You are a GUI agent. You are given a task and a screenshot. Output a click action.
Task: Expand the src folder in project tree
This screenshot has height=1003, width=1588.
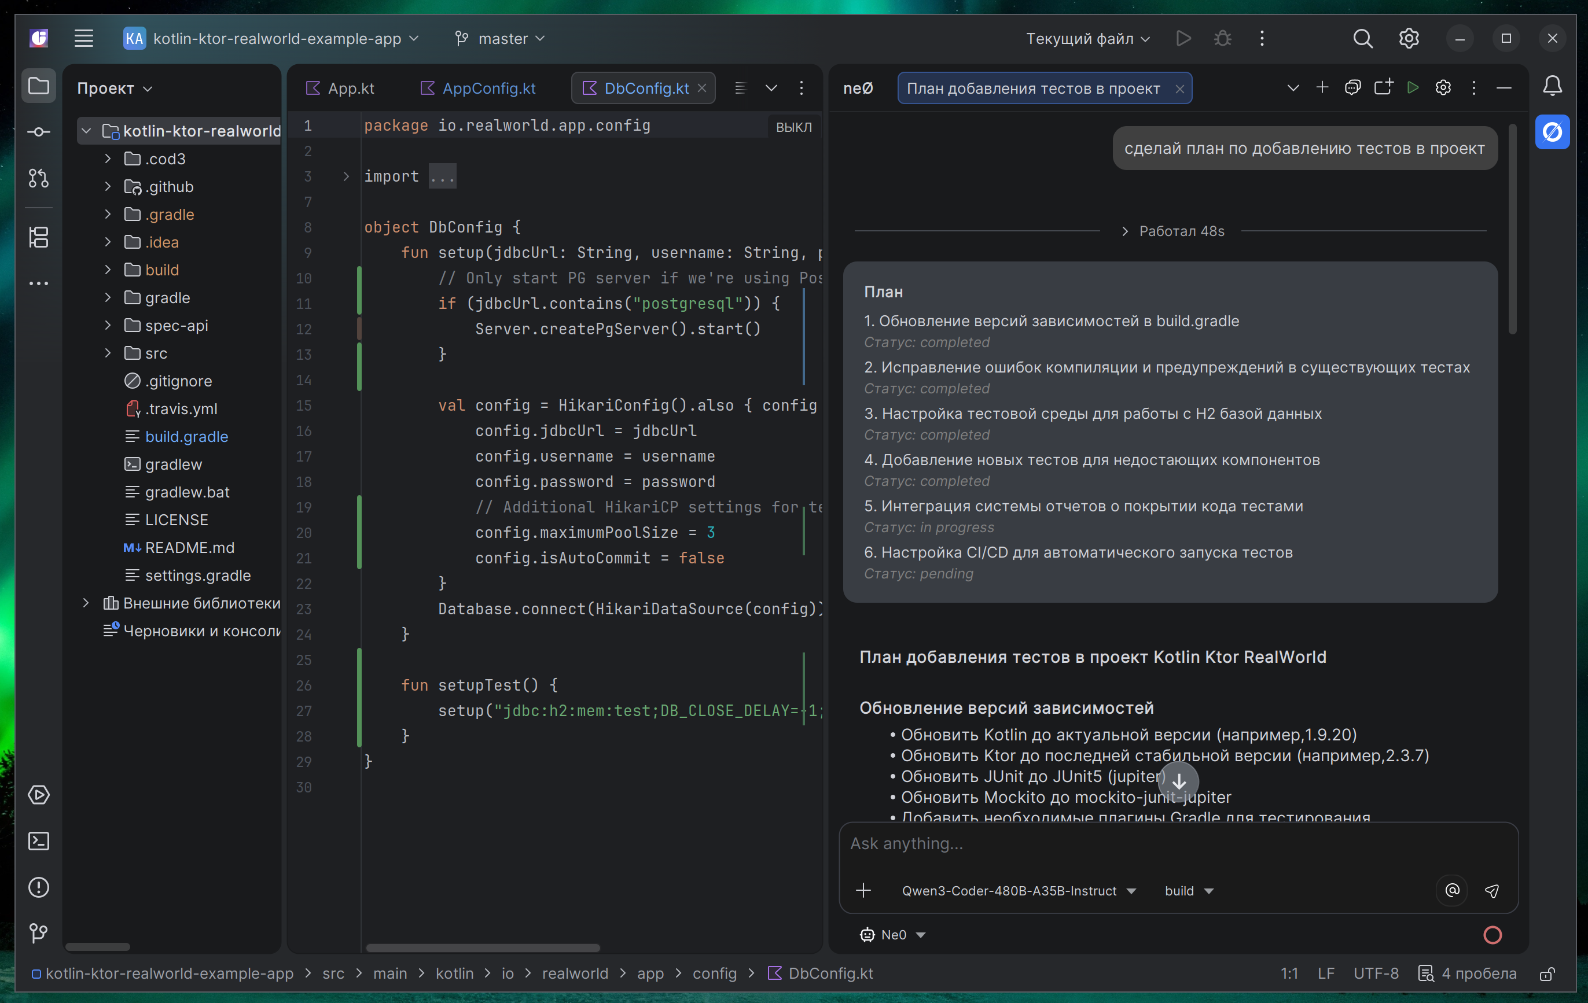(x=108, y=353)
